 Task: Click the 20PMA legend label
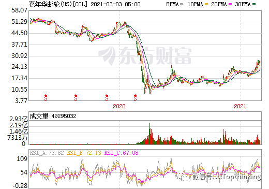(x=219, y=4)
